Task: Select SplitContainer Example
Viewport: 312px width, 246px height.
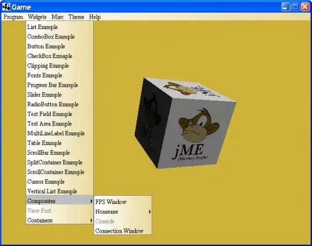Action: click(x=59, y=162)
